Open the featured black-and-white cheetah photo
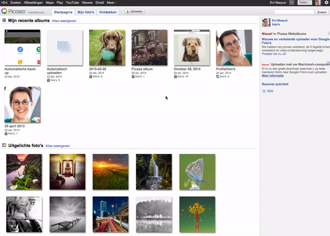 click(x=24, y=214)
